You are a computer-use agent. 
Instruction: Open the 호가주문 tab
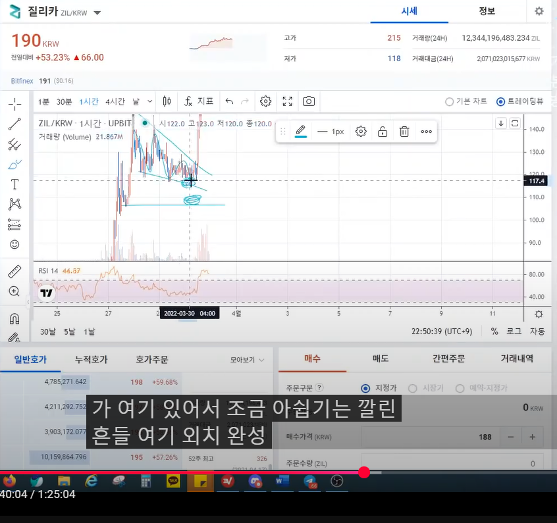click(152, 360)
